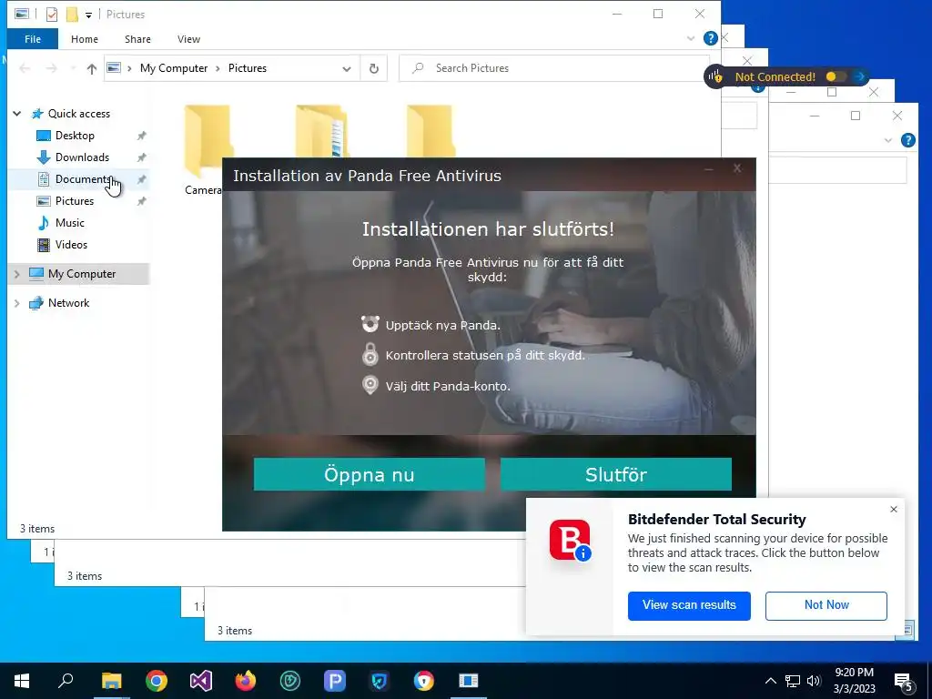
Task: Launch Firefox from taskbar
Action: (246, 681)
